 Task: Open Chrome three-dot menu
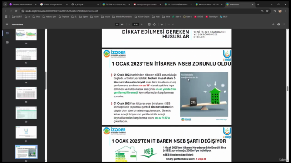click(x=286, y=11)
